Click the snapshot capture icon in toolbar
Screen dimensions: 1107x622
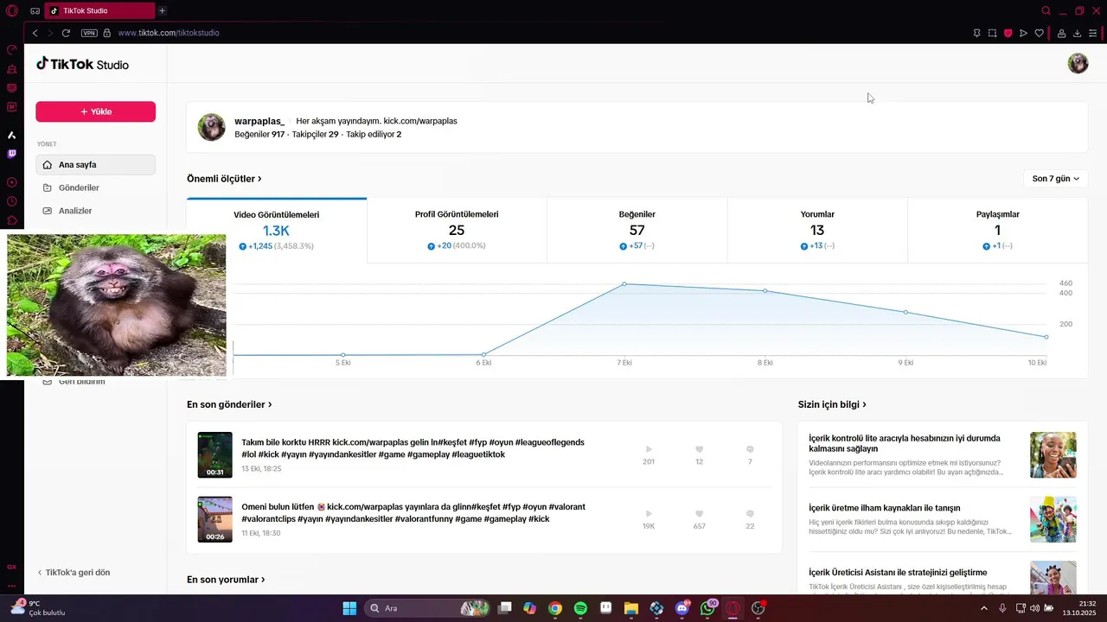tap(992, 33)
